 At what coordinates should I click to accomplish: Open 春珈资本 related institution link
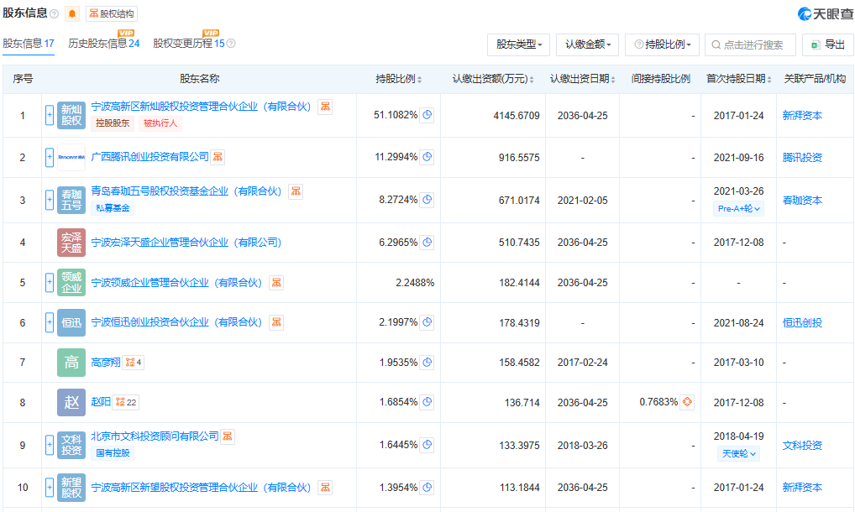click(802, 201)
